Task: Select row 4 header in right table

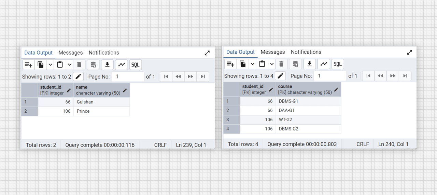Action: tap(232, 129)
